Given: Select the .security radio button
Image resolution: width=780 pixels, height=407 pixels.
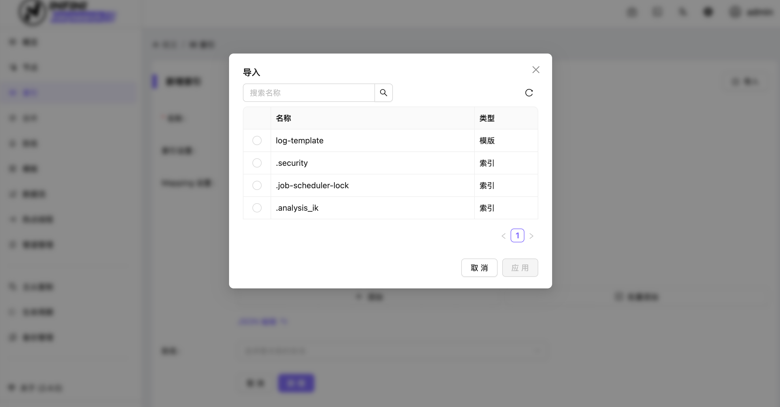Looking at the screenshot, I should (257, 163).
